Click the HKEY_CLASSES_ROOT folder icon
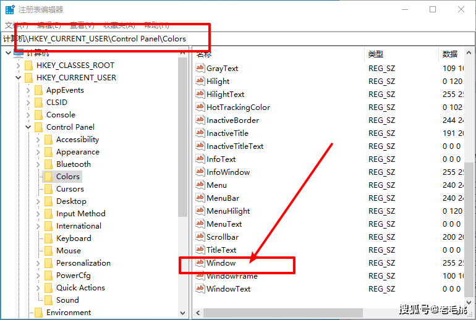The width and height of the screenshot is (476, 320). tap(28, 65)
